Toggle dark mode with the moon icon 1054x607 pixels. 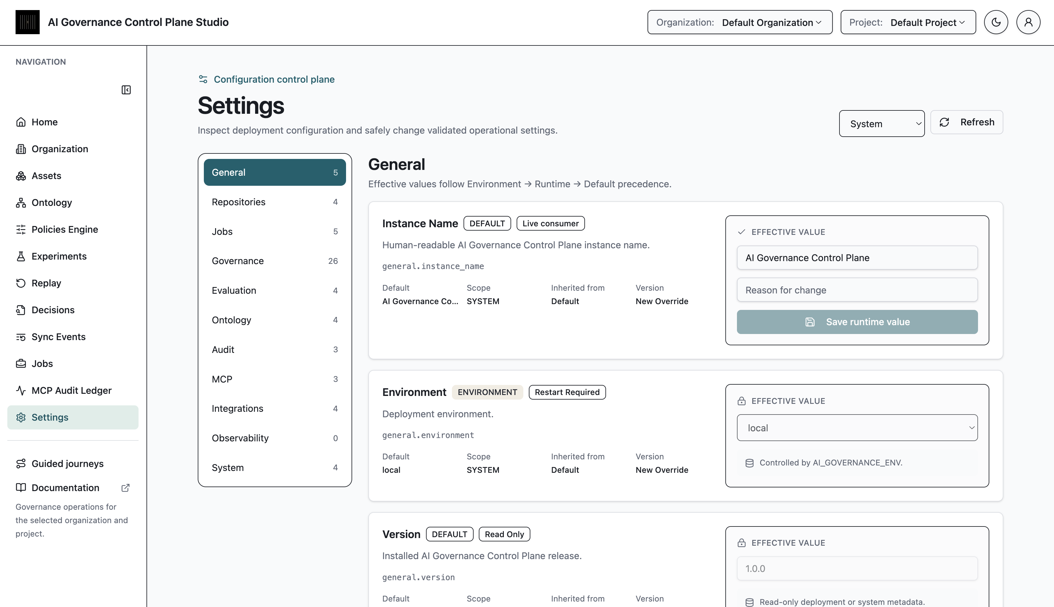click(x=996, y=22)
